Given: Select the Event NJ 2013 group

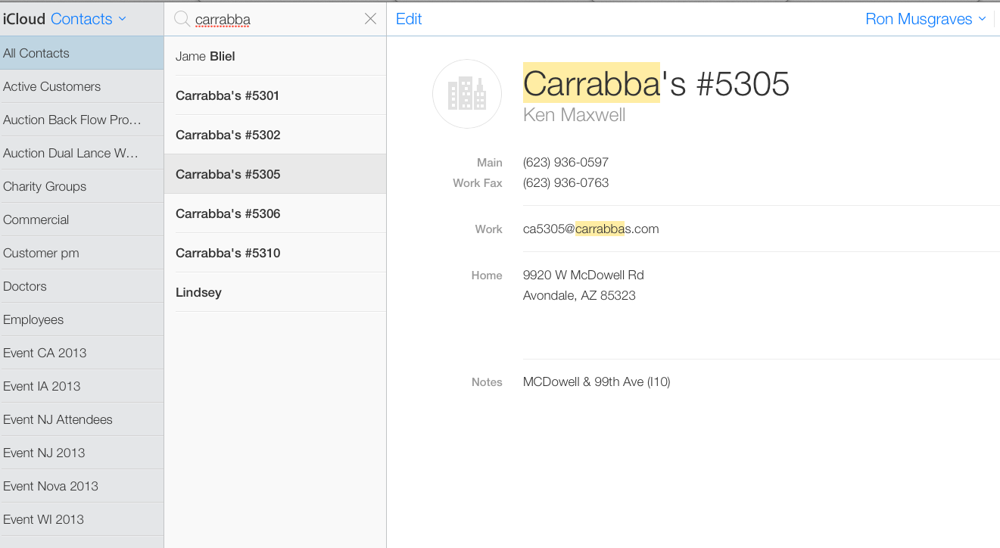Looking at the screenshot, I should 82,453.
